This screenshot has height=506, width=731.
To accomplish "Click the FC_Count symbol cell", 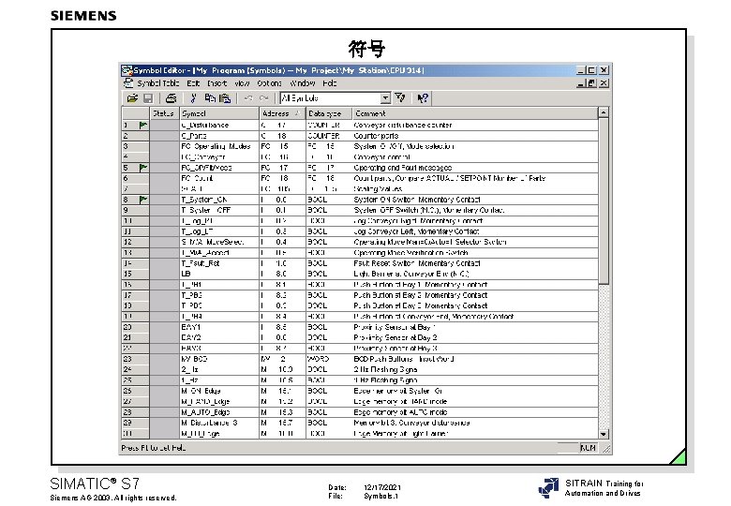I will (x=219, y=178).
